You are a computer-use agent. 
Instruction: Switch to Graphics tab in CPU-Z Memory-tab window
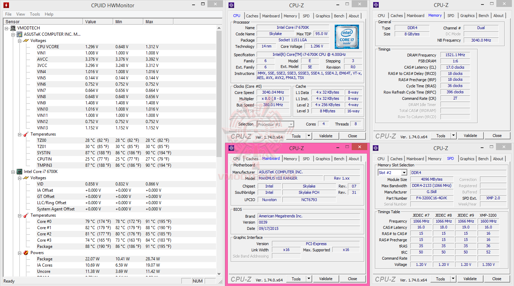coord(468,16)
